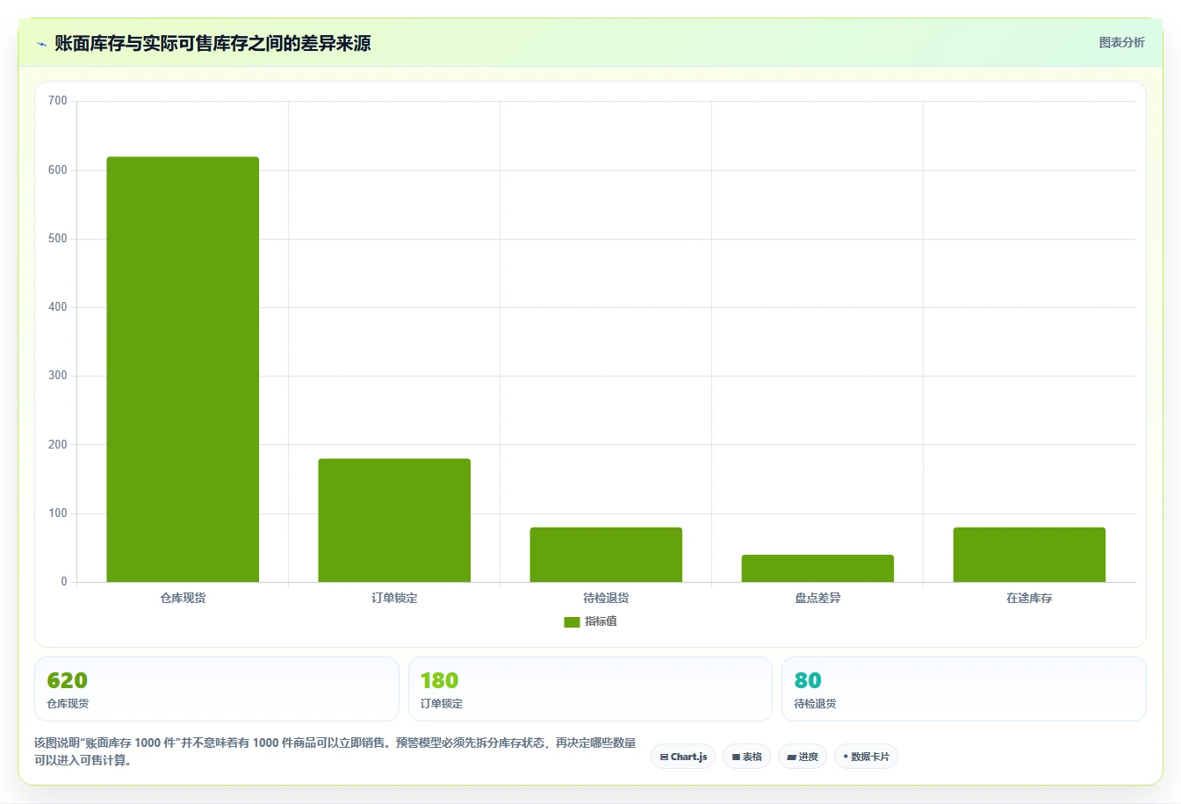Click the 700 y-axis tick label
The image size is (1181, 804).
tap(58, 101)
